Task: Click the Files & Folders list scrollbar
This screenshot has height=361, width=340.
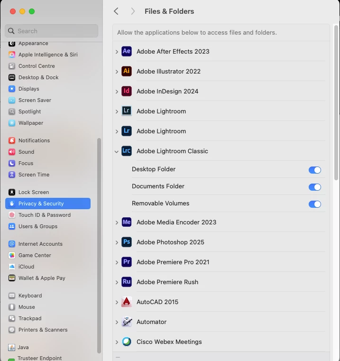Action: click(336, 102)
